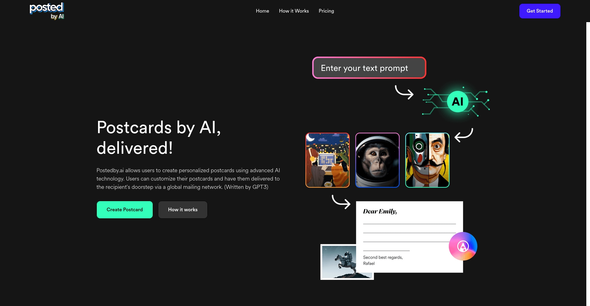Click the Get Started button
Screen dimensions: 590x306
point(540,11)
